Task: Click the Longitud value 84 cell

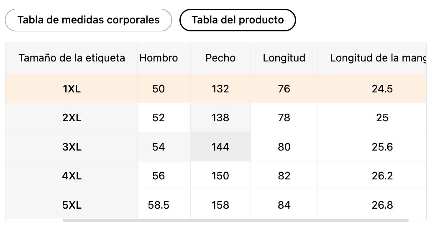Action: click(284, 205)
